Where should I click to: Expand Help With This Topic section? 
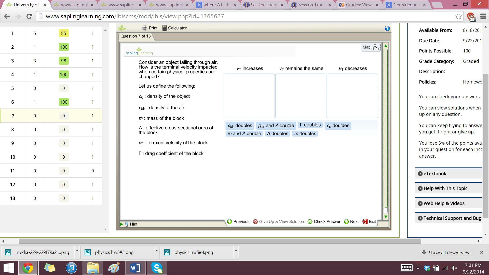[x=445, y=188]
